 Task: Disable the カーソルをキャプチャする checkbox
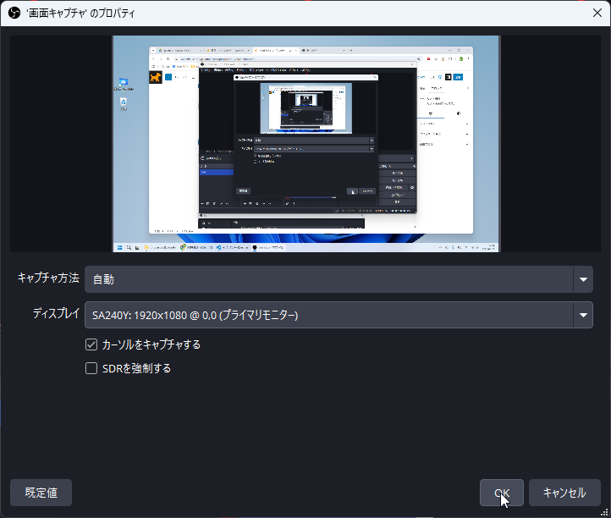click(x=91, y=344)
